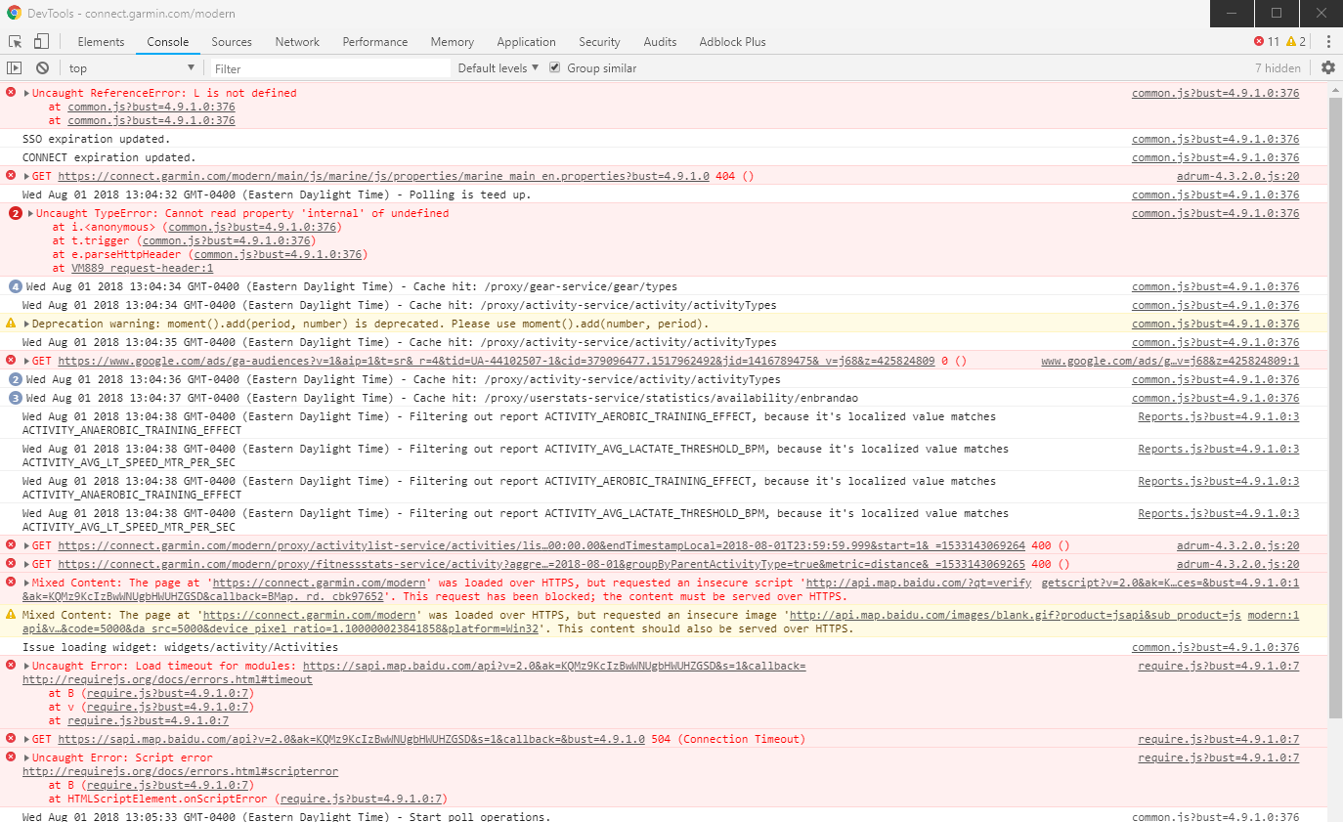
Task: Open console settings gear icon
Action: (1327, 68)
